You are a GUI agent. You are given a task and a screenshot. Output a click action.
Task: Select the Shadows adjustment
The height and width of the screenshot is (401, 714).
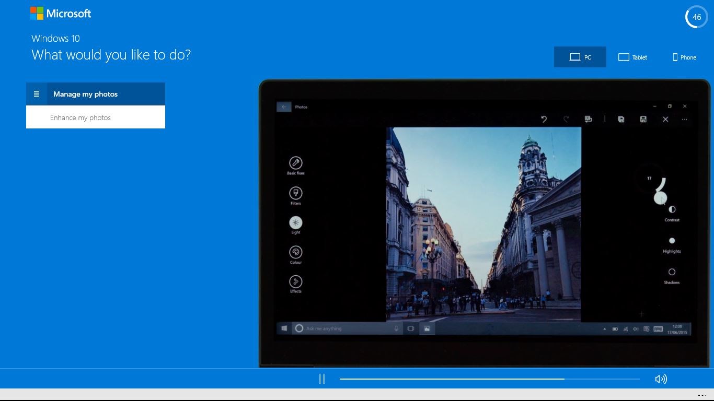coord(672,272)
